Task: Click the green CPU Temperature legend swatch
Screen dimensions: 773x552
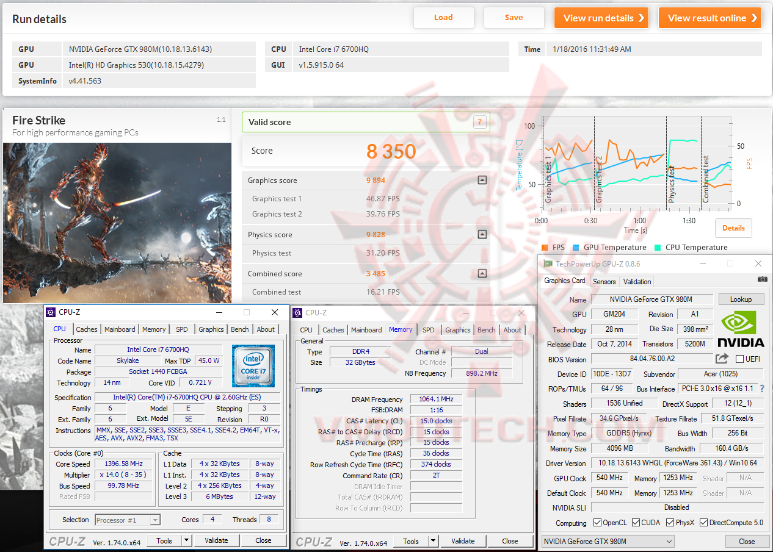Action: (x=658, y=248)
